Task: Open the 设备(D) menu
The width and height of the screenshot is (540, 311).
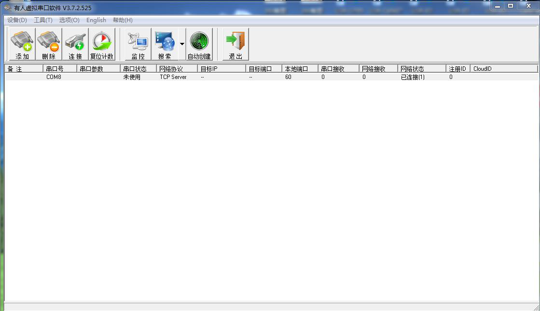Action: pyautogui.click(x=17, y=20)
